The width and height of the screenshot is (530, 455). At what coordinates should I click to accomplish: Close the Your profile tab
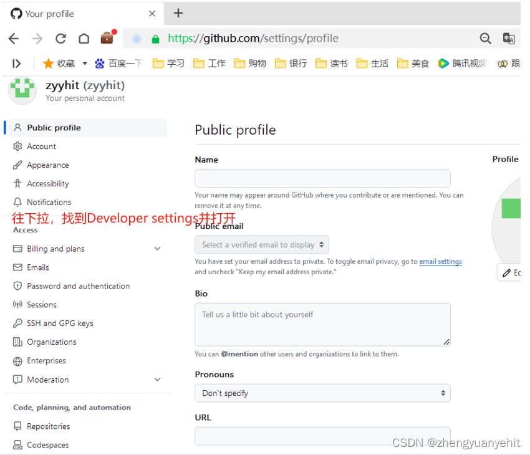152,14
